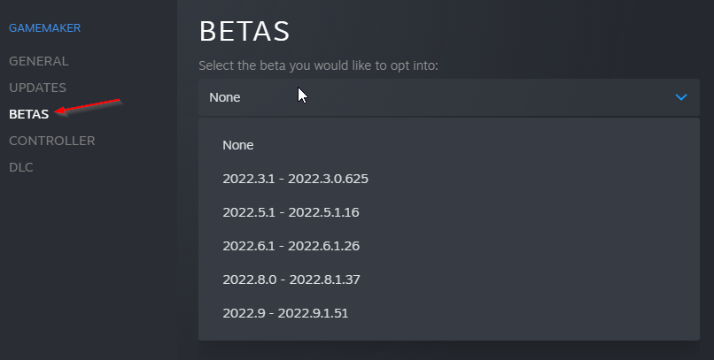The width and height of the screenshot is (714, 360).
Task: Open the UPDATES section in sidebar
Action: (37, 88)
